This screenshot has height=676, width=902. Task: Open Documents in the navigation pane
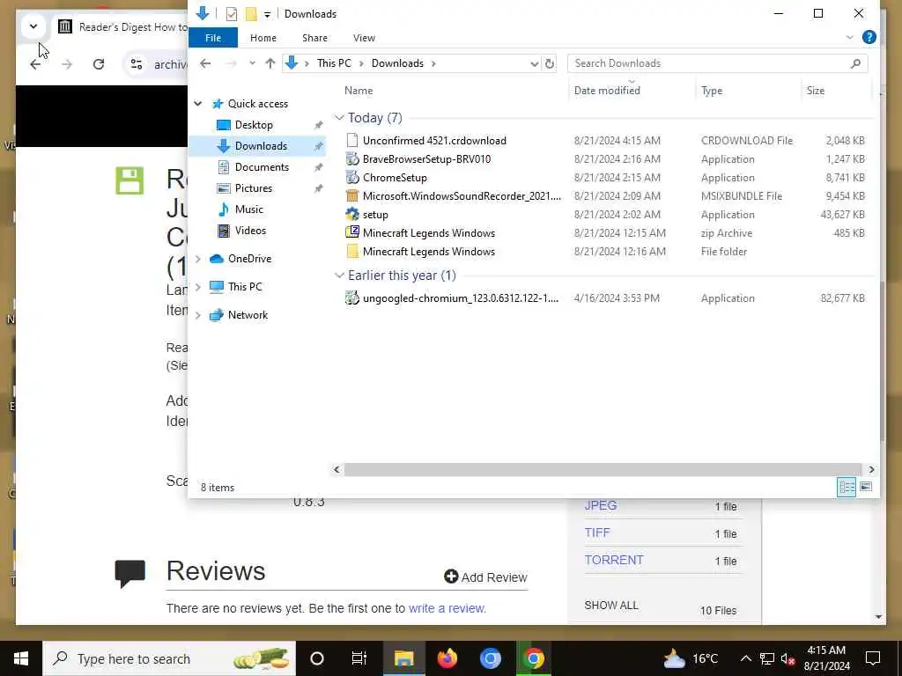click(x=262, y=167)
